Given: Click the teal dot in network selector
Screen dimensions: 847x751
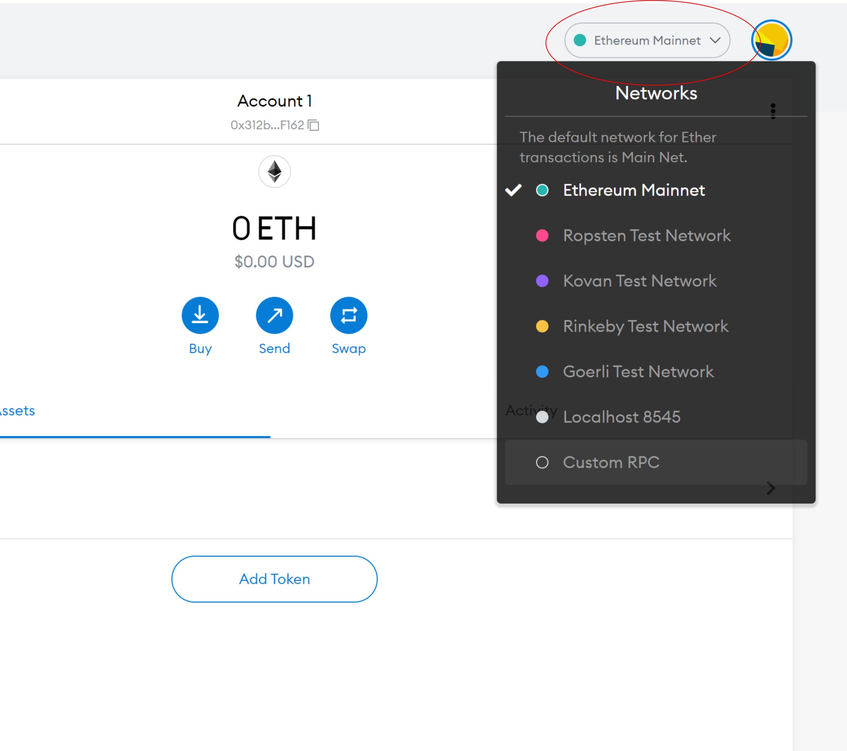Looking at the screenshot, I should click(x=580, y=40).
